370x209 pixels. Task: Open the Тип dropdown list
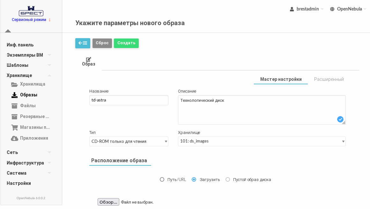[129, 142]
